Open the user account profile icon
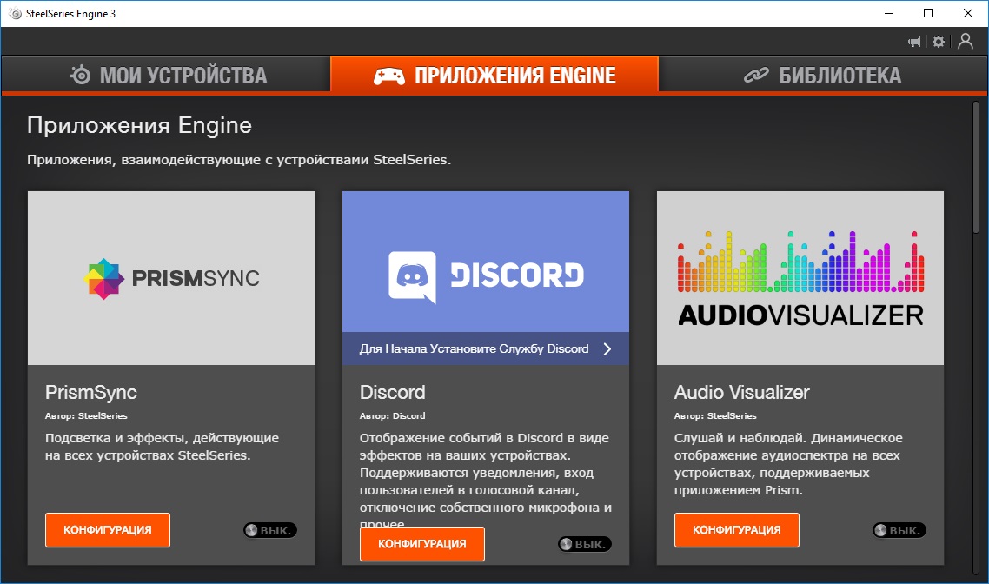989x584 pixels. (x=965, y=41)
